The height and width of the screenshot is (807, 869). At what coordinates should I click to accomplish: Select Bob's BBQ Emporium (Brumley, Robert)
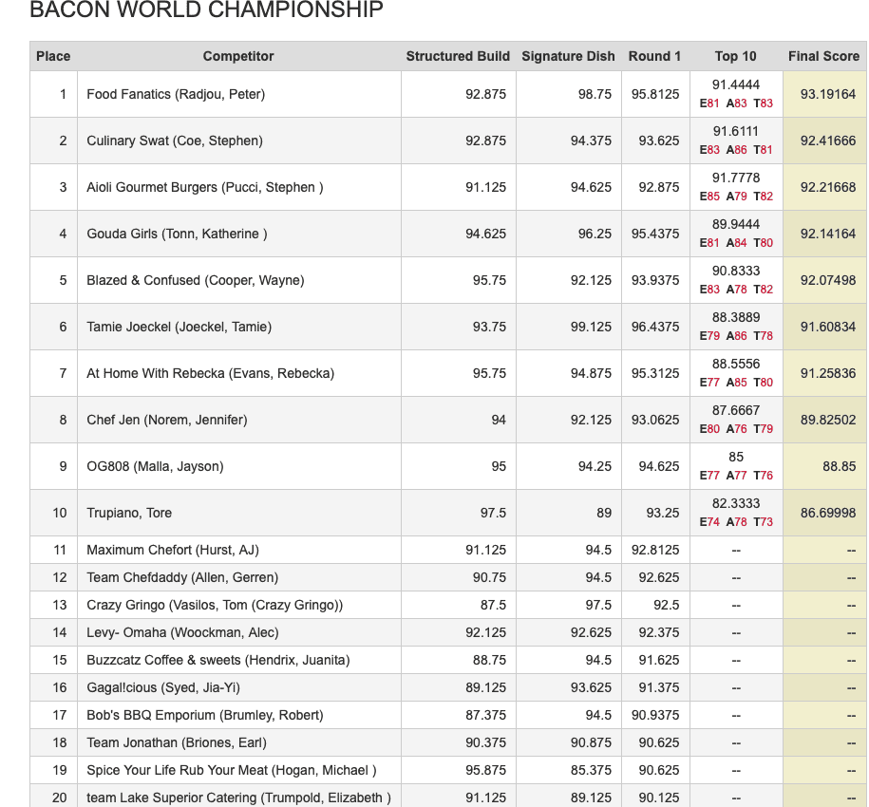[205, 715]
